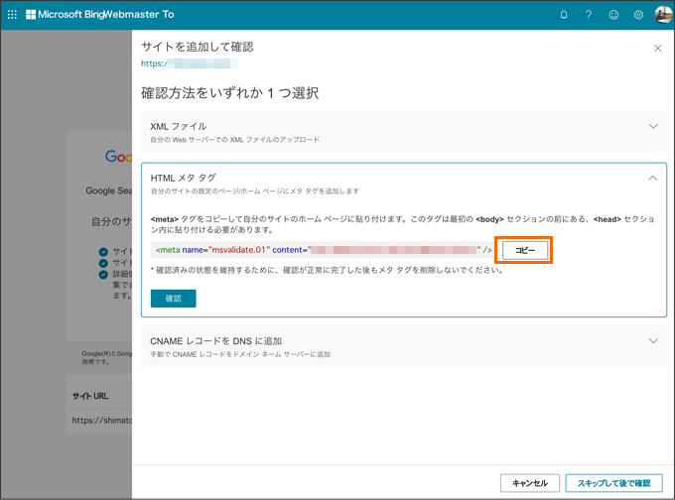Collapse the HTML メタ タグ section

point(652,178)
